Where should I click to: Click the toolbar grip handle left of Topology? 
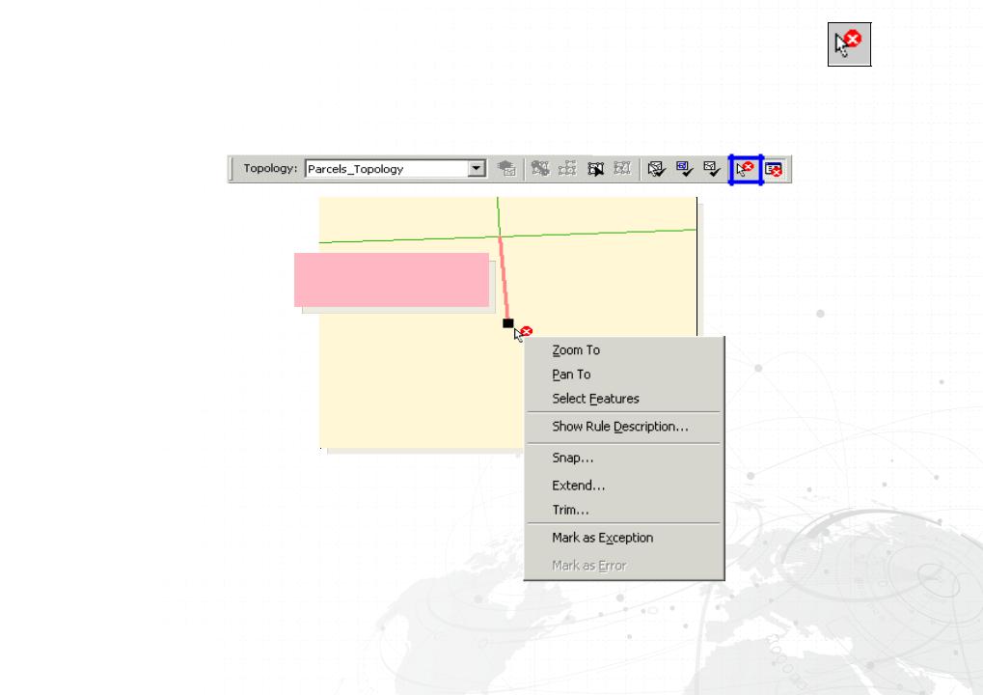click(x=232, y=169)
